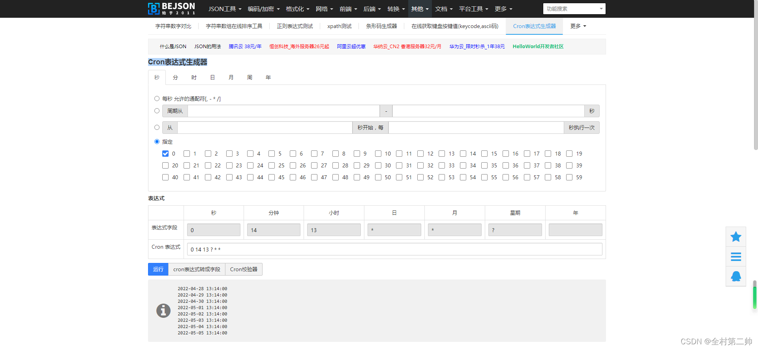Switch to the 月 tab
Viewport: 758px width, 349px height.
click(231, 77)
